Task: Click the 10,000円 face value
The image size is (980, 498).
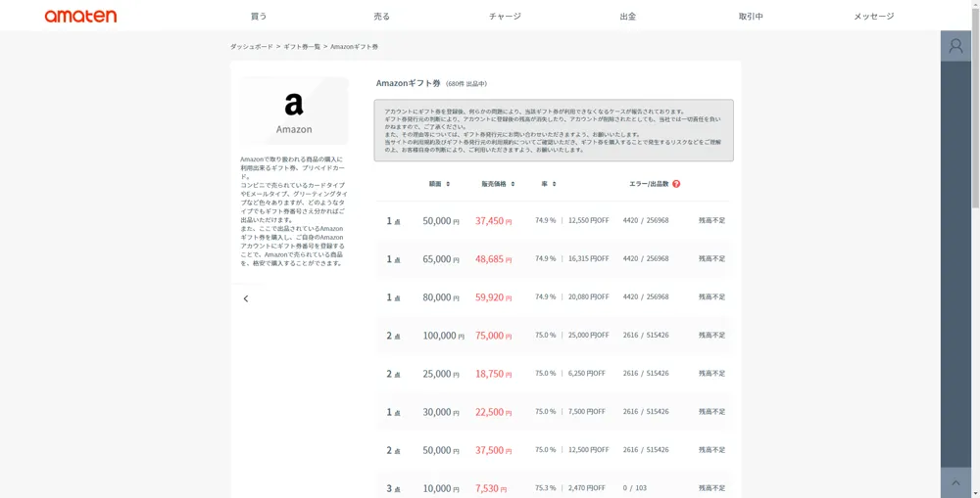Action: pyautogui.click(x=441, y=488)
